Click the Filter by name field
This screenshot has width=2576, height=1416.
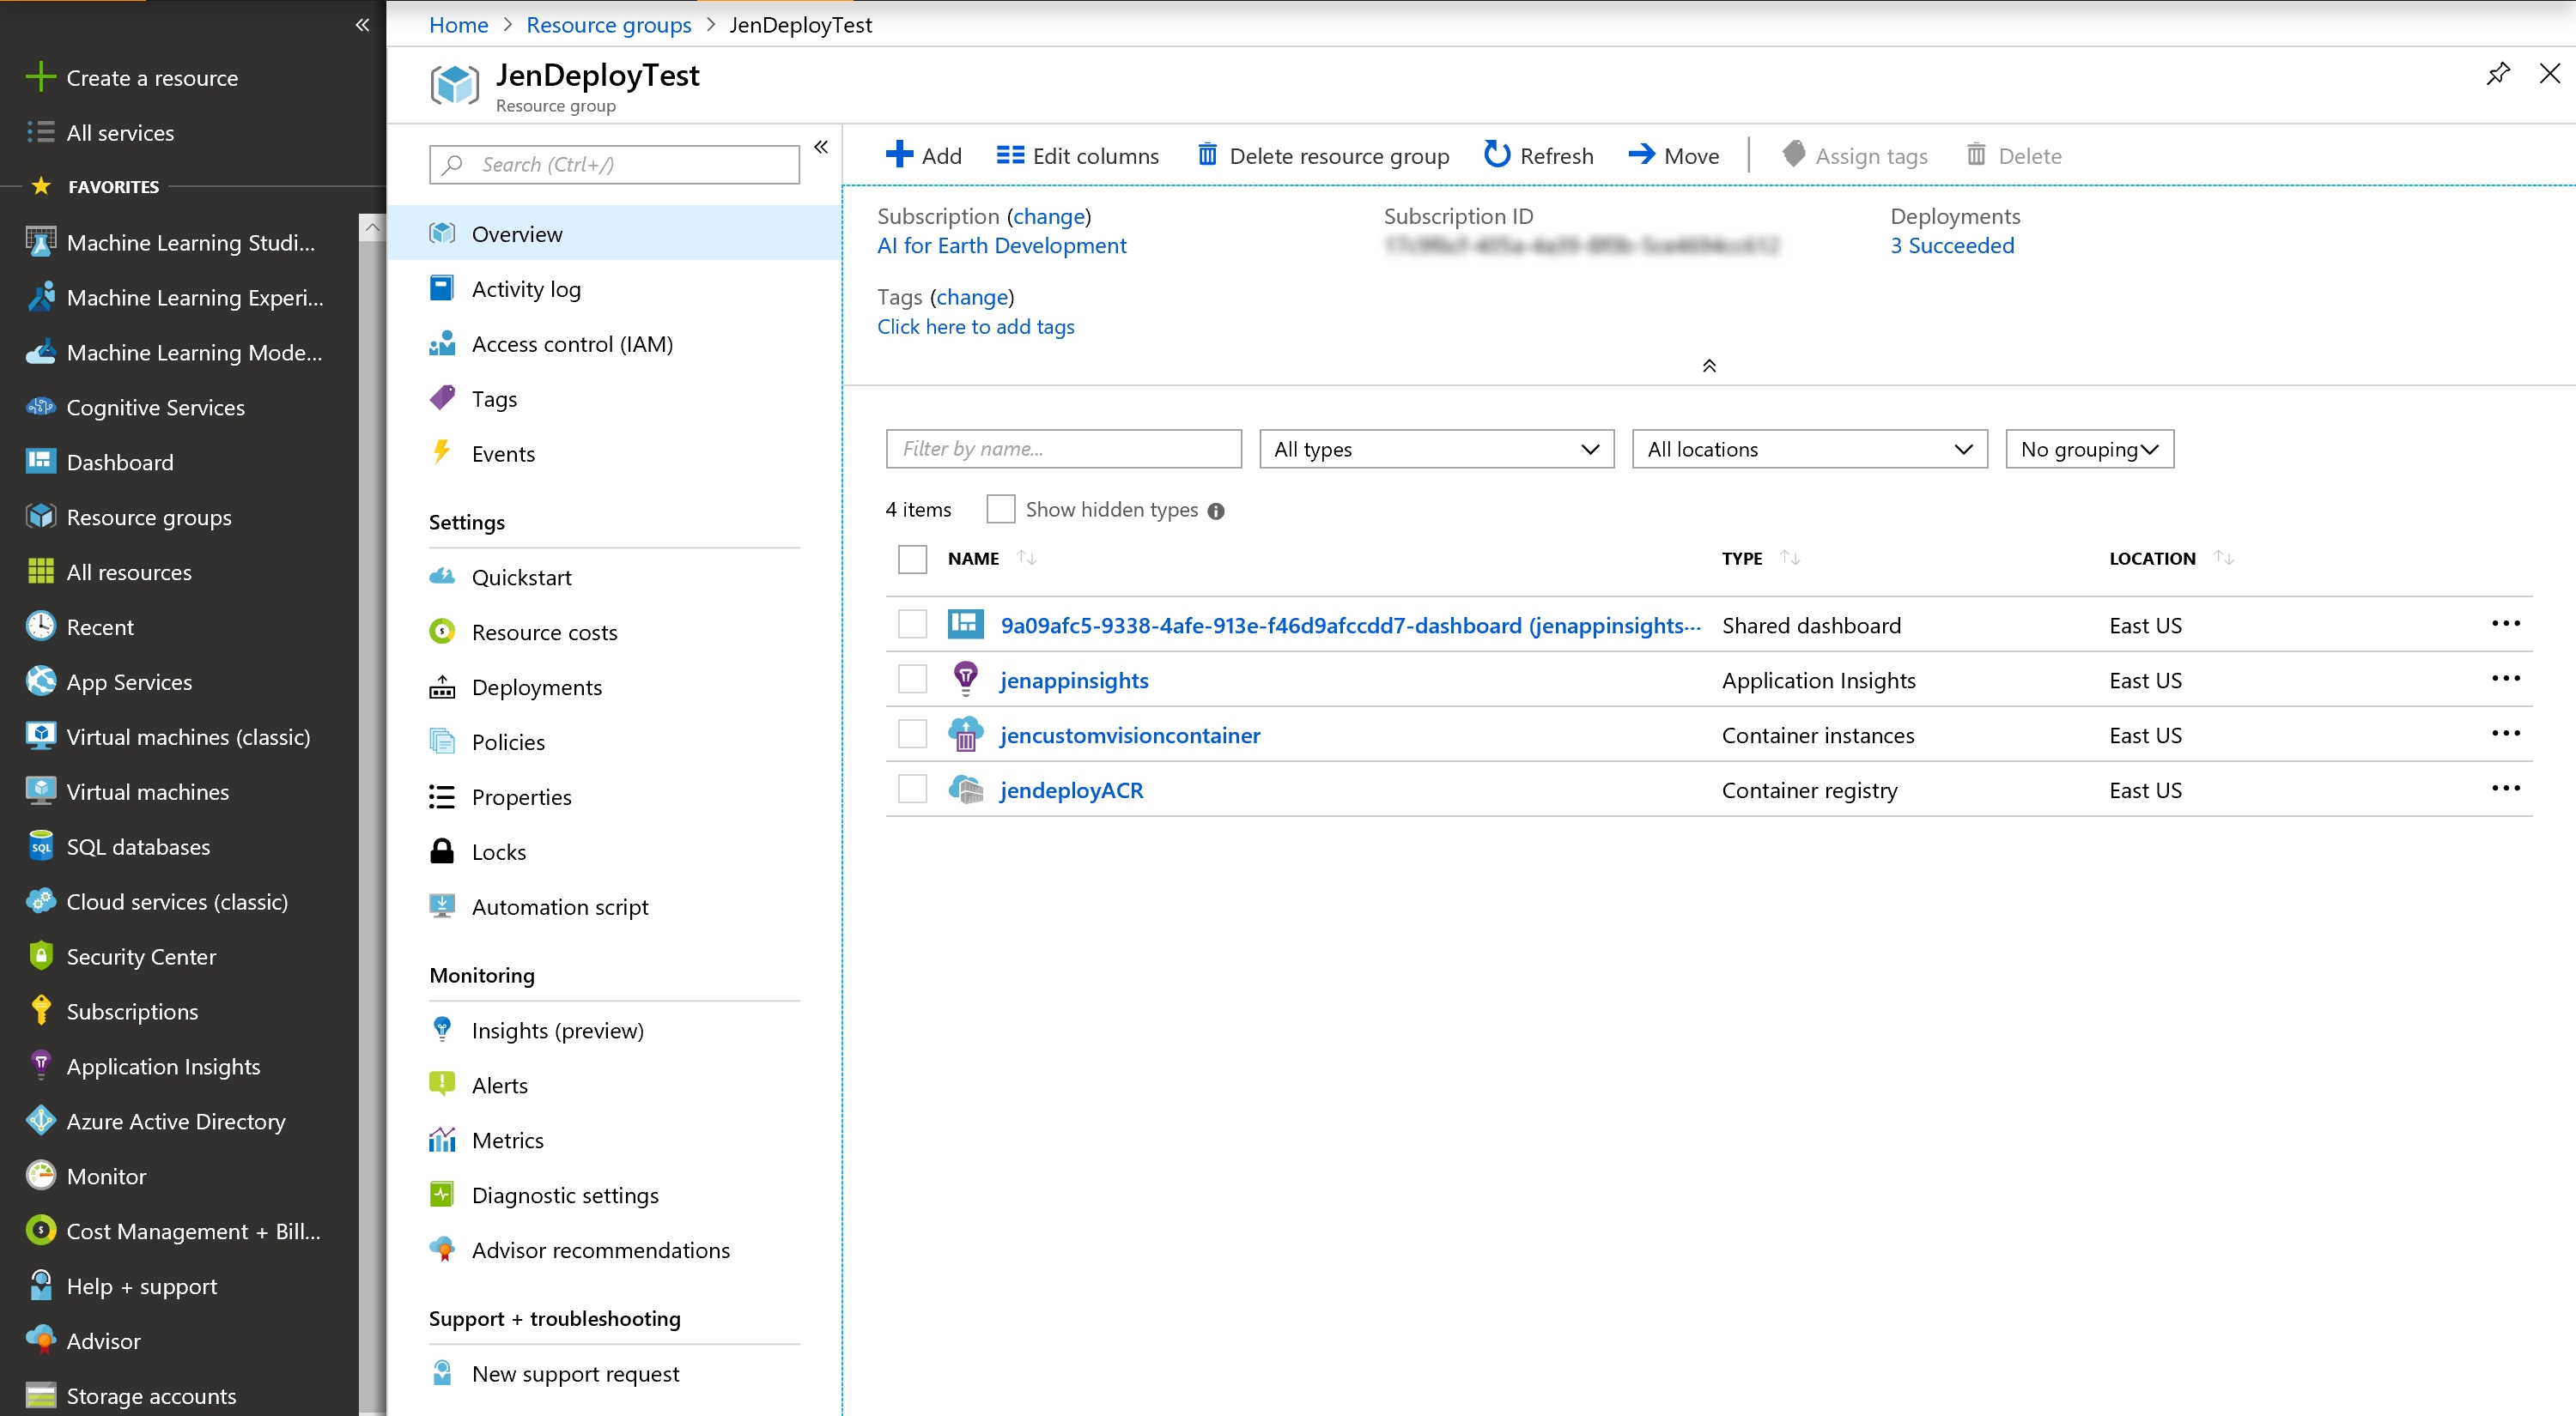1063,449
